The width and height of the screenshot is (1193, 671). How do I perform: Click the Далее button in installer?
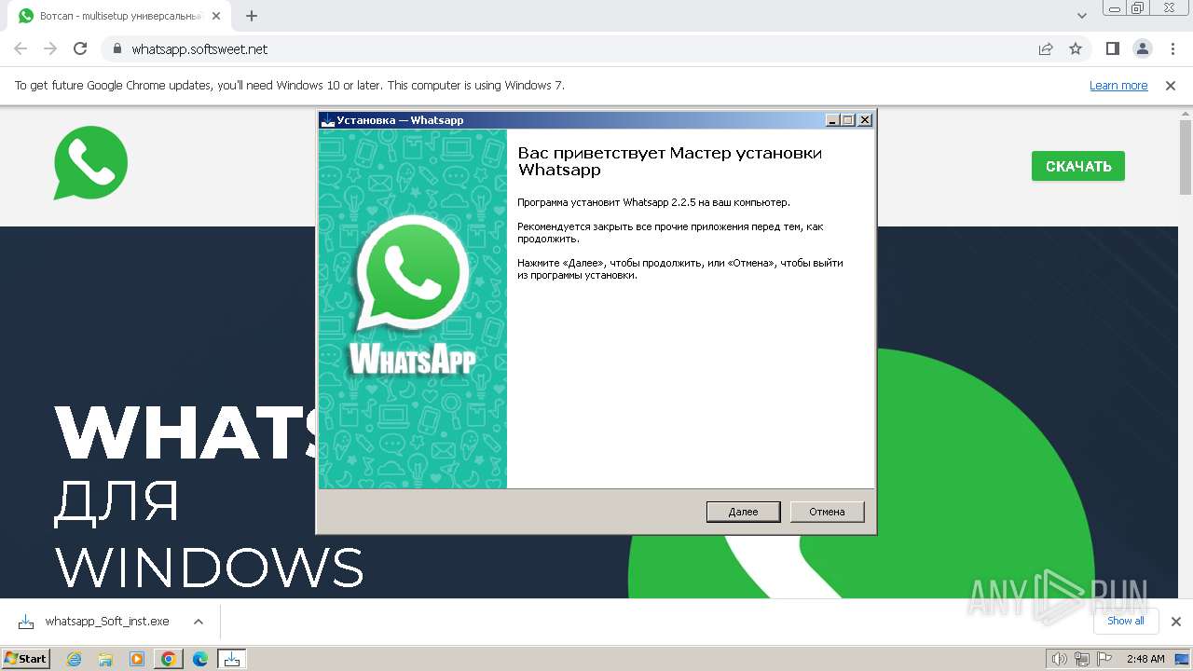click(743, 512)
